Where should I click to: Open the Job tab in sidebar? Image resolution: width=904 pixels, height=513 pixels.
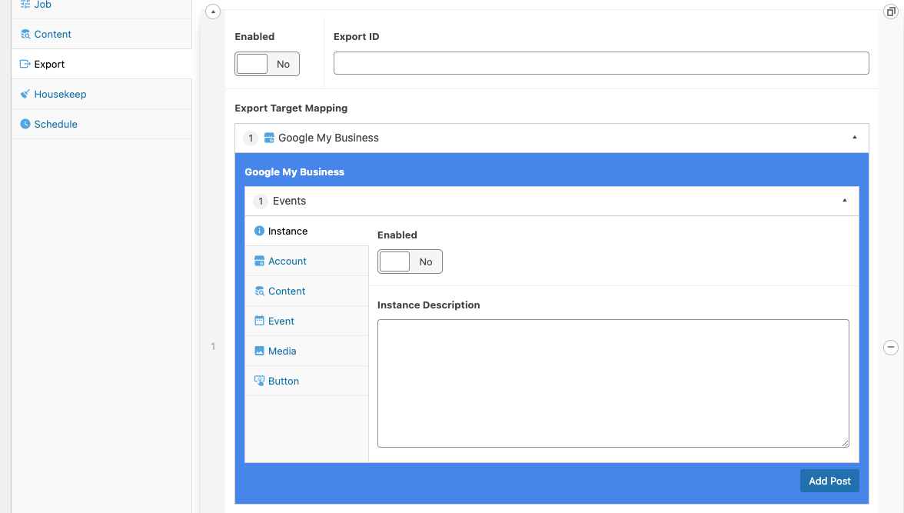pyautogui.click(x=101, y=6)
